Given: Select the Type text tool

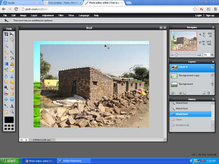Looking at the screenshot, I should (12, 106).
